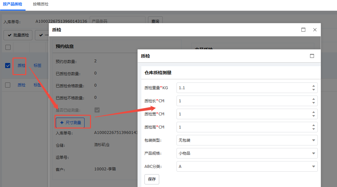Increase 质检宽 value with up arrow
The width and height of the screenshot is (337, 187).
click(x=313, y=112)
